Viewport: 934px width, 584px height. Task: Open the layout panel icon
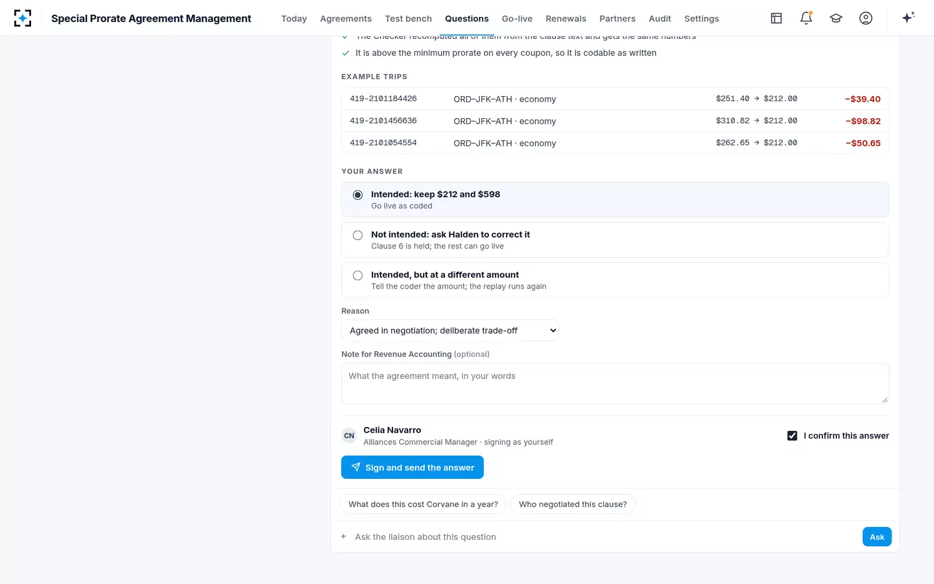point(776,18)
